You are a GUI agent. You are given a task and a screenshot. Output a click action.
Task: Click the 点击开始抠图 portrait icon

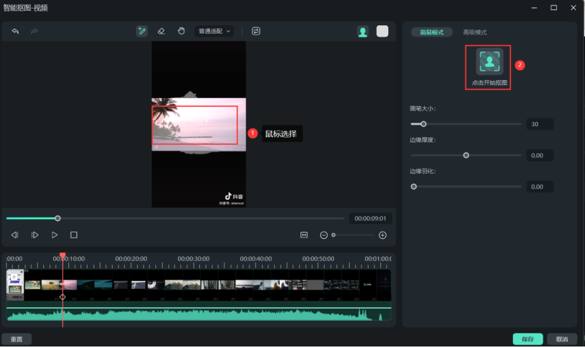click(x=489, y=61)
